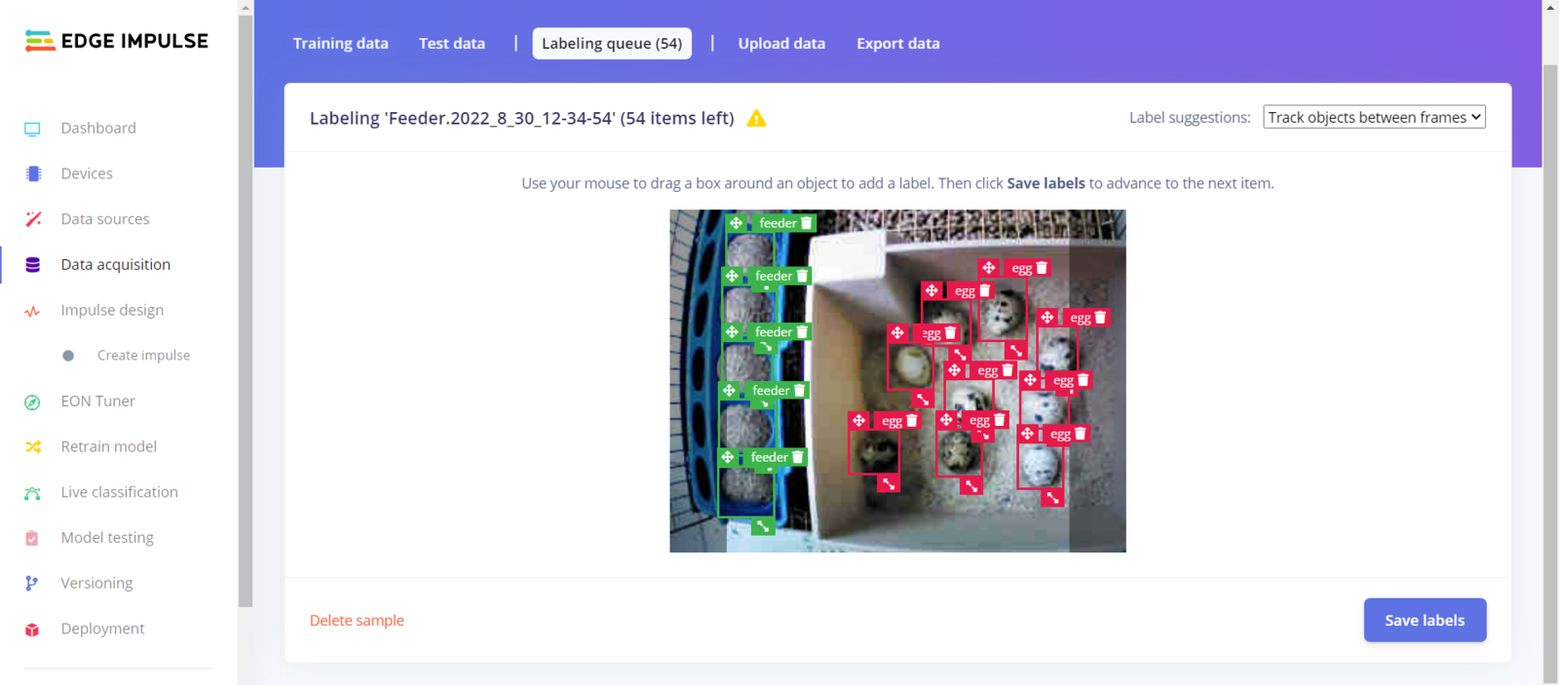Select Live classification in sidebar
Screen dimensions: 1559x685
pos(119,492)
